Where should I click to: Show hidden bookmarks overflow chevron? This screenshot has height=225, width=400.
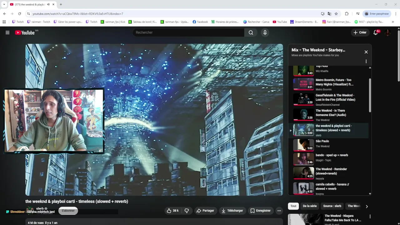coord(393,22)
